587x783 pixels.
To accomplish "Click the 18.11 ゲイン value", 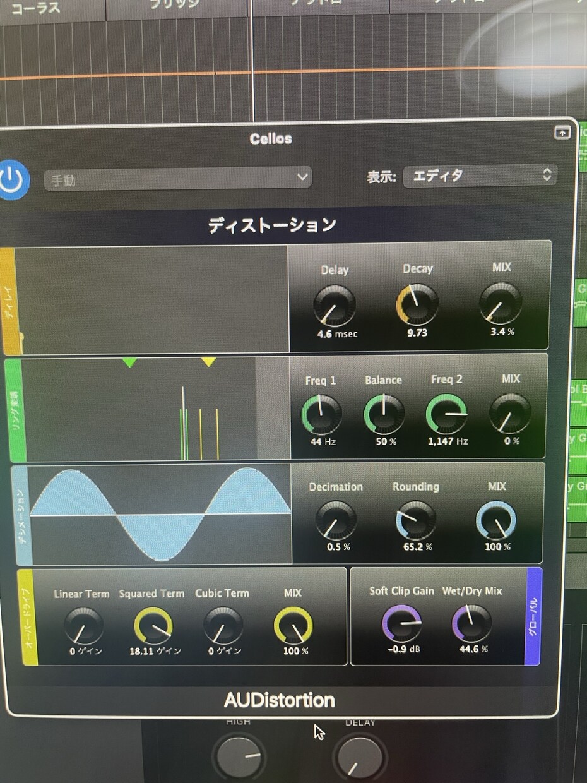I will tap(155, 651).
